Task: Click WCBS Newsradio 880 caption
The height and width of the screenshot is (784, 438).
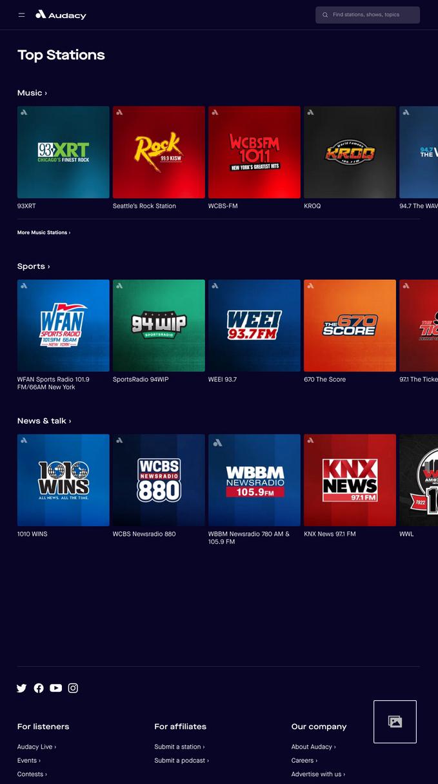Action: tap(144, 534)
